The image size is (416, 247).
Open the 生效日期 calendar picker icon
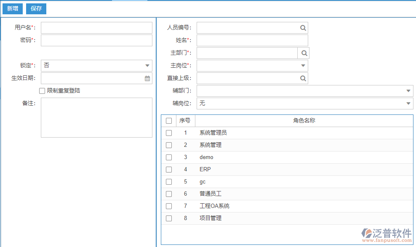[147, 78]
